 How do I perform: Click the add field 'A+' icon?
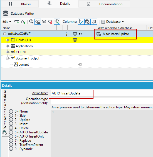tap(23, 22)
